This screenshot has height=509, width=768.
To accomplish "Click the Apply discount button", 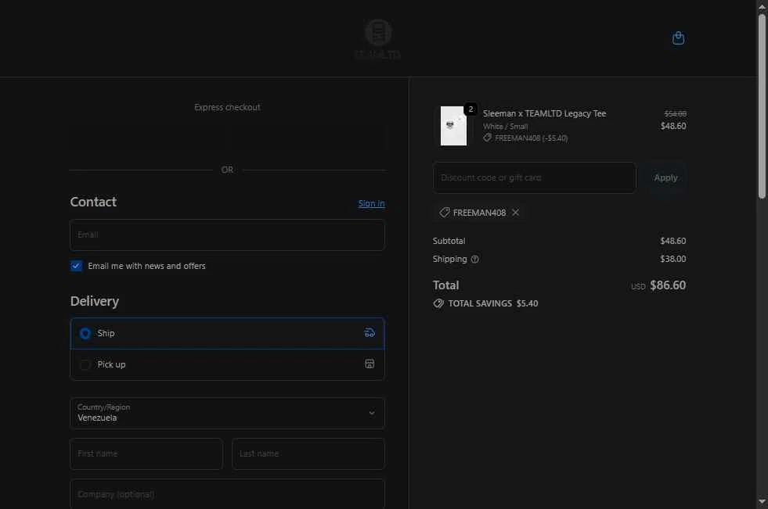I will point(665,177).
